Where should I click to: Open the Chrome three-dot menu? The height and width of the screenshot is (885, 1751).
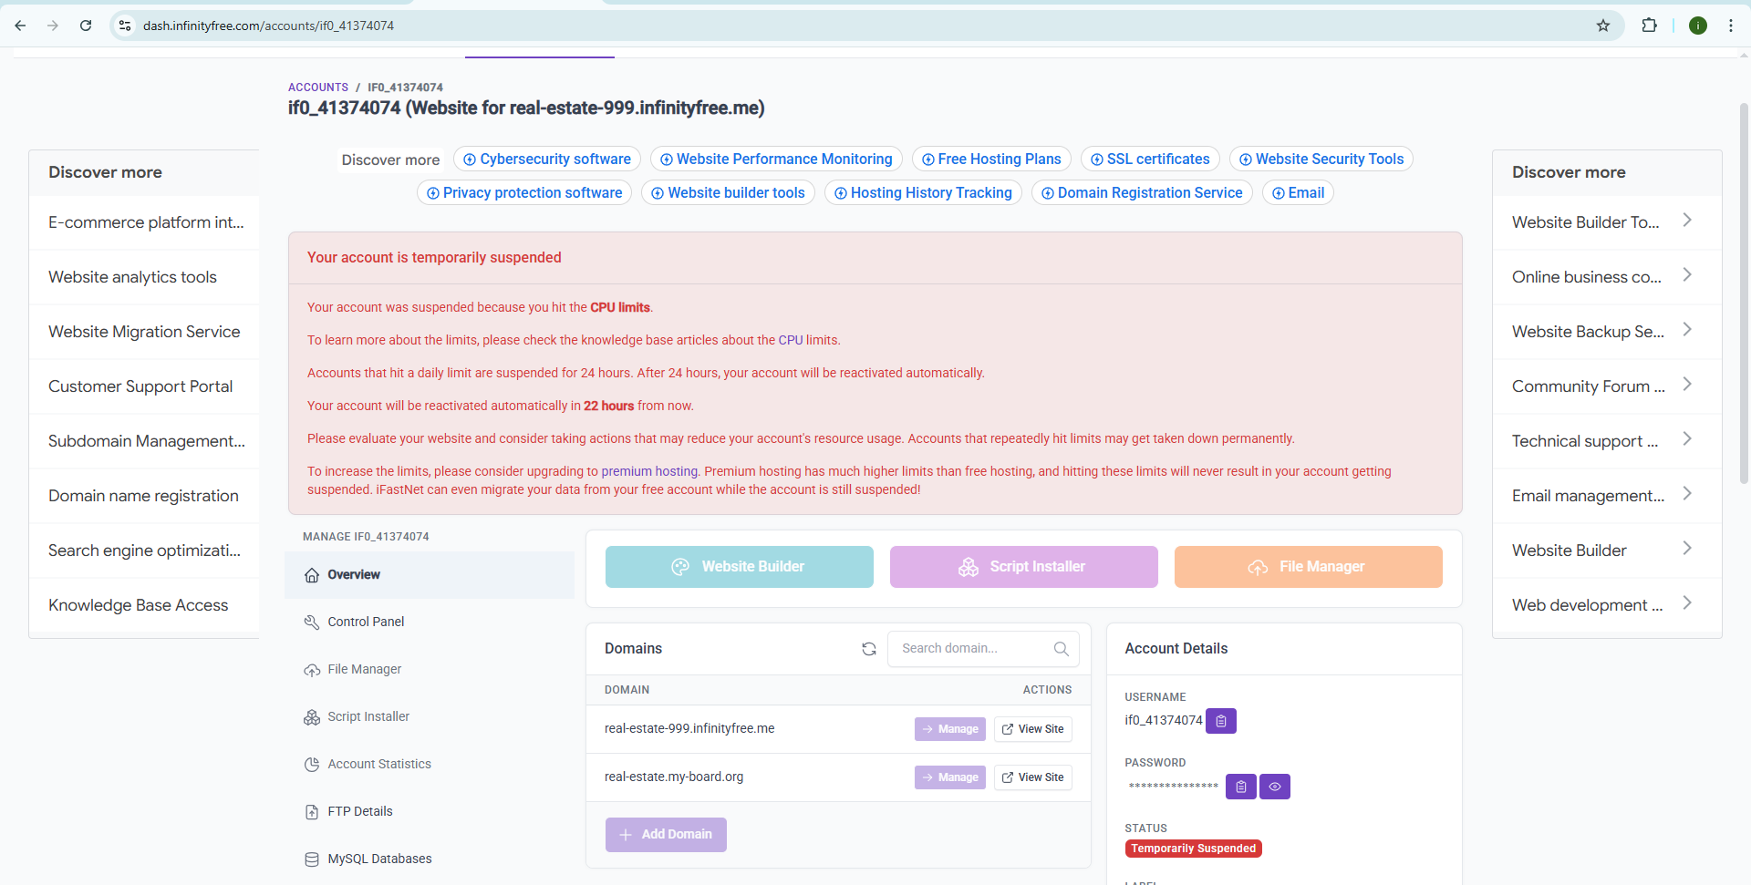[x=1730, y=26]
